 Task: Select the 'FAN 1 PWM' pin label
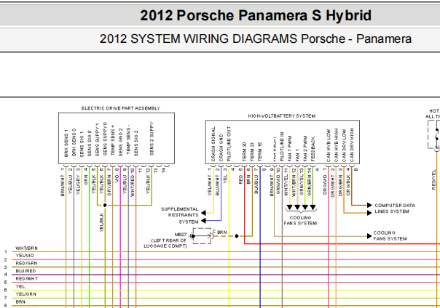point(290,148)
